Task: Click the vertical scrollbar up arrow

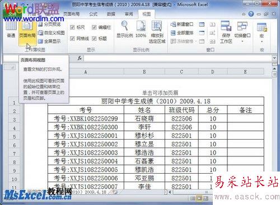Action: 274,69
